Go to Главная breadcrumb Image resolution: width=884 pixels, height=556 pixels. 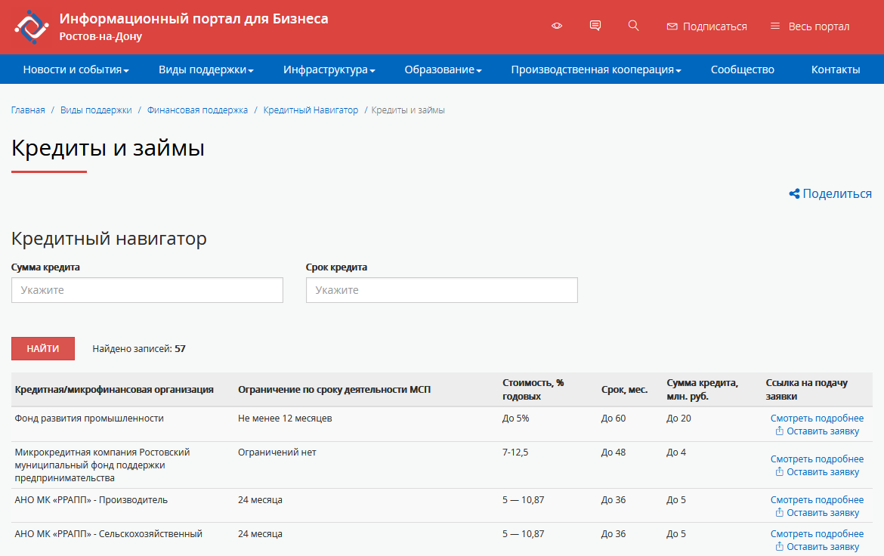[x=28, y=110]
